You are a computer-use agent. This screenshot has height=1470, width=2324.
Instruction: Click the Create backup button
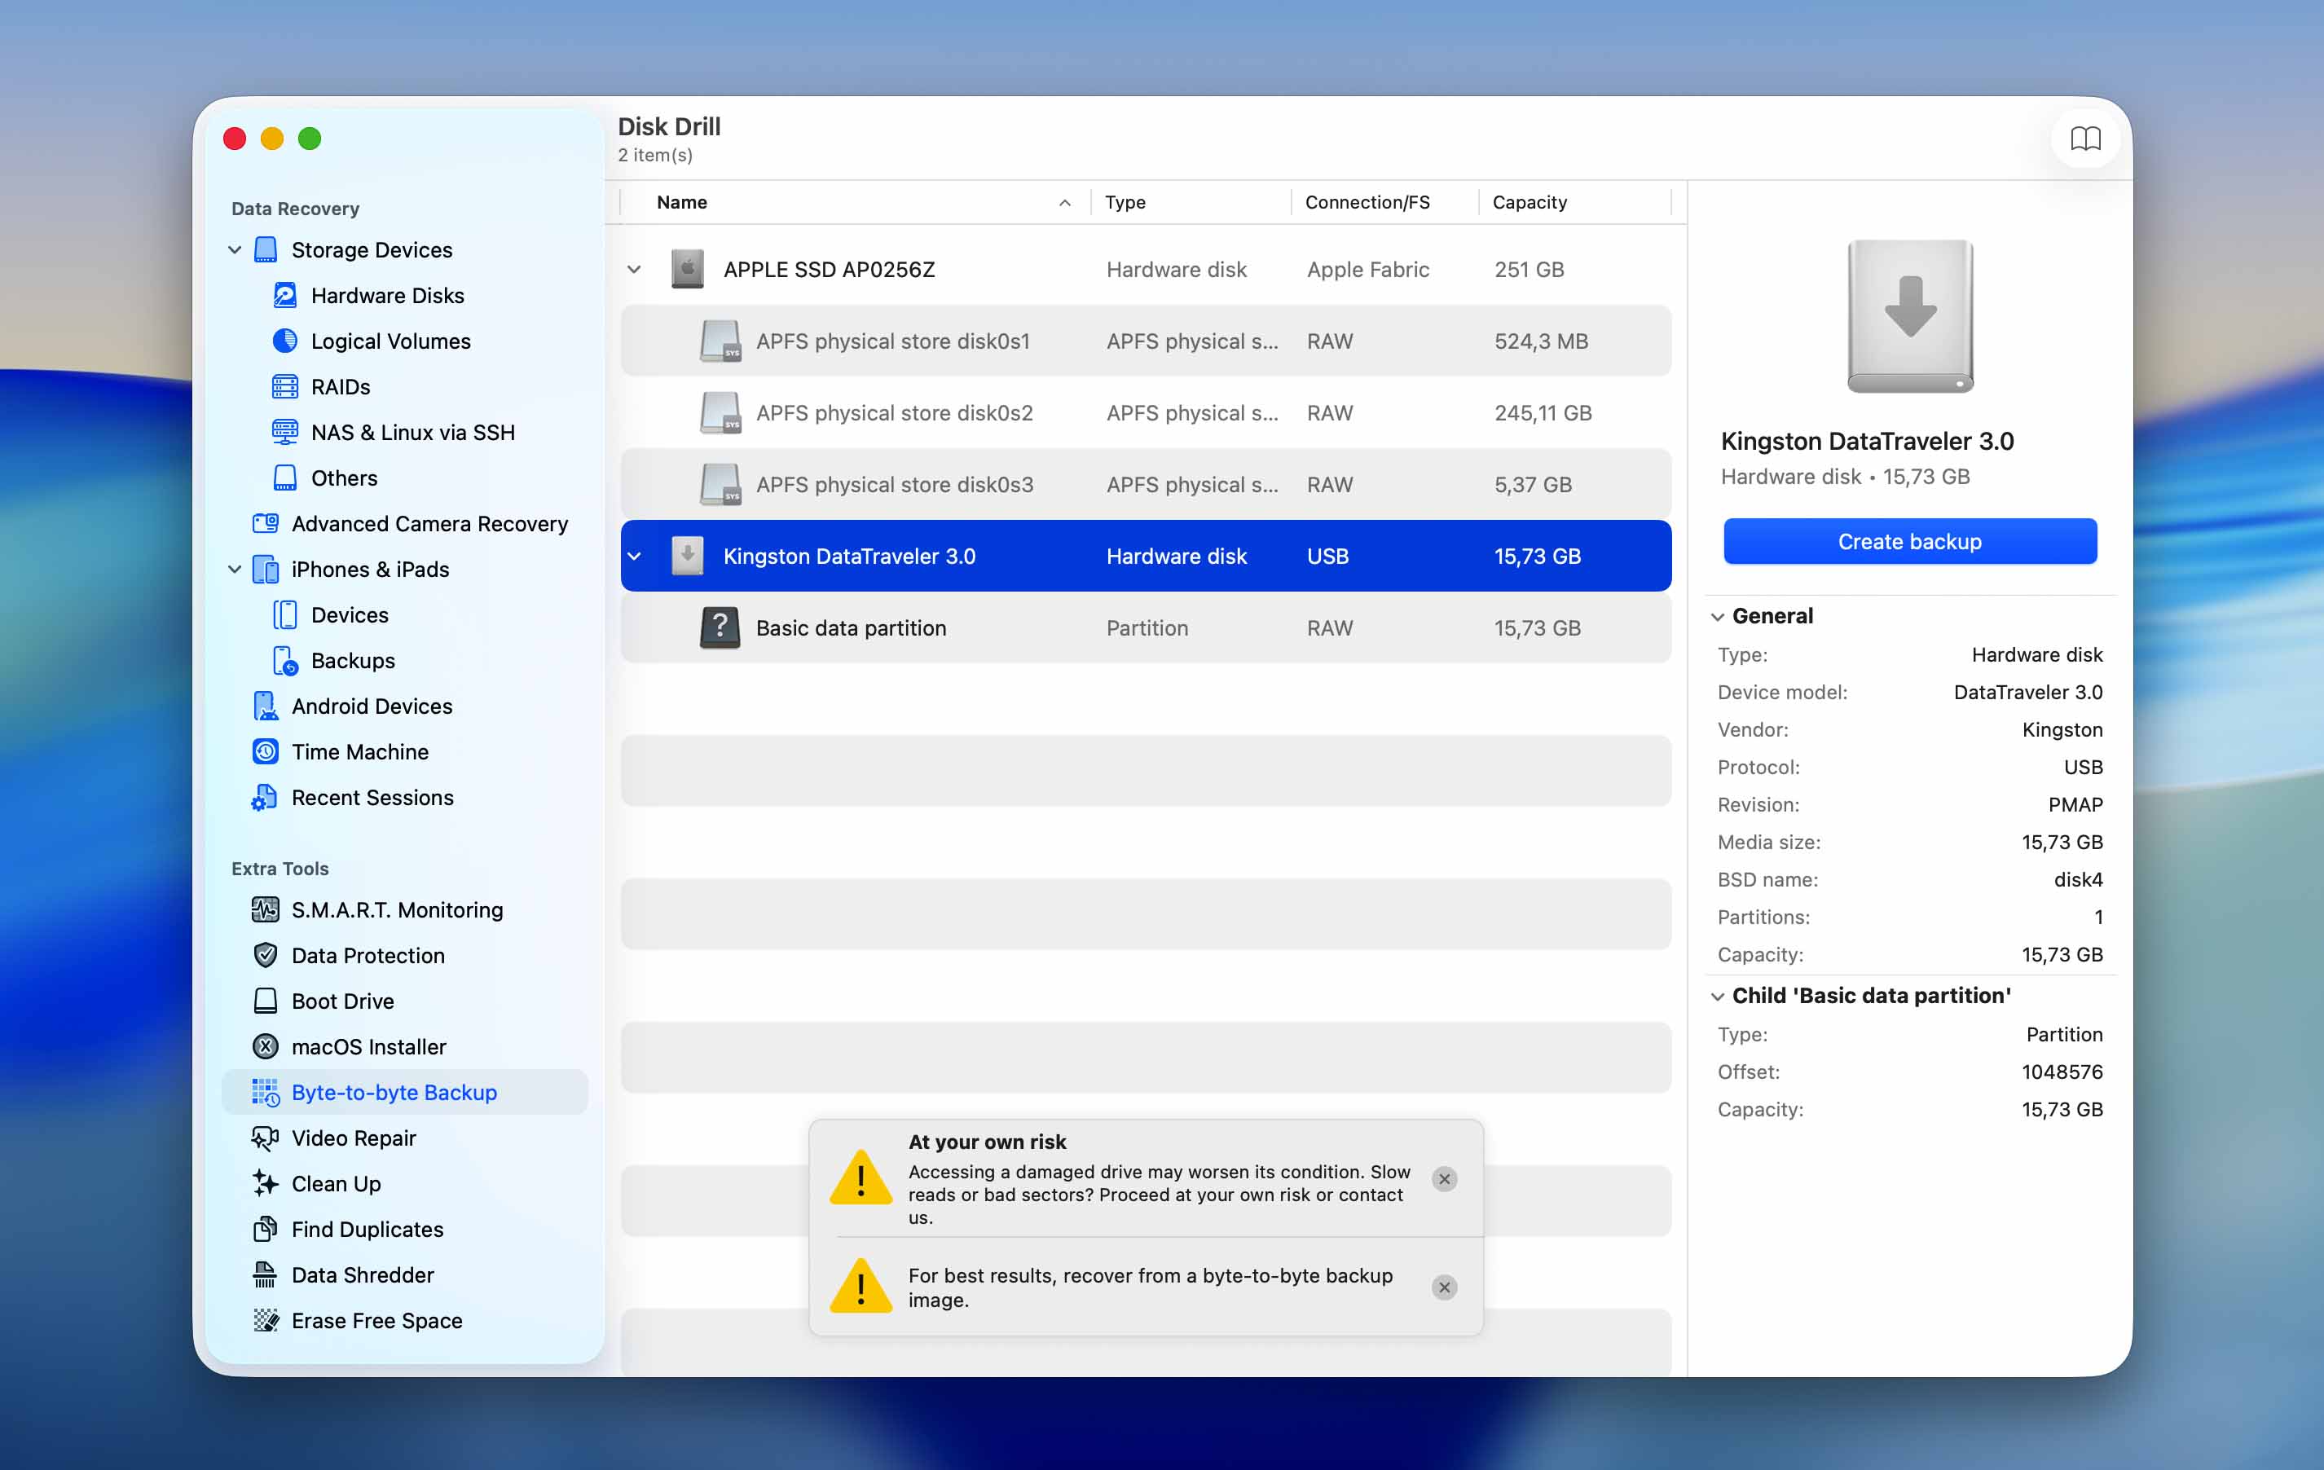coord(1909,540)
